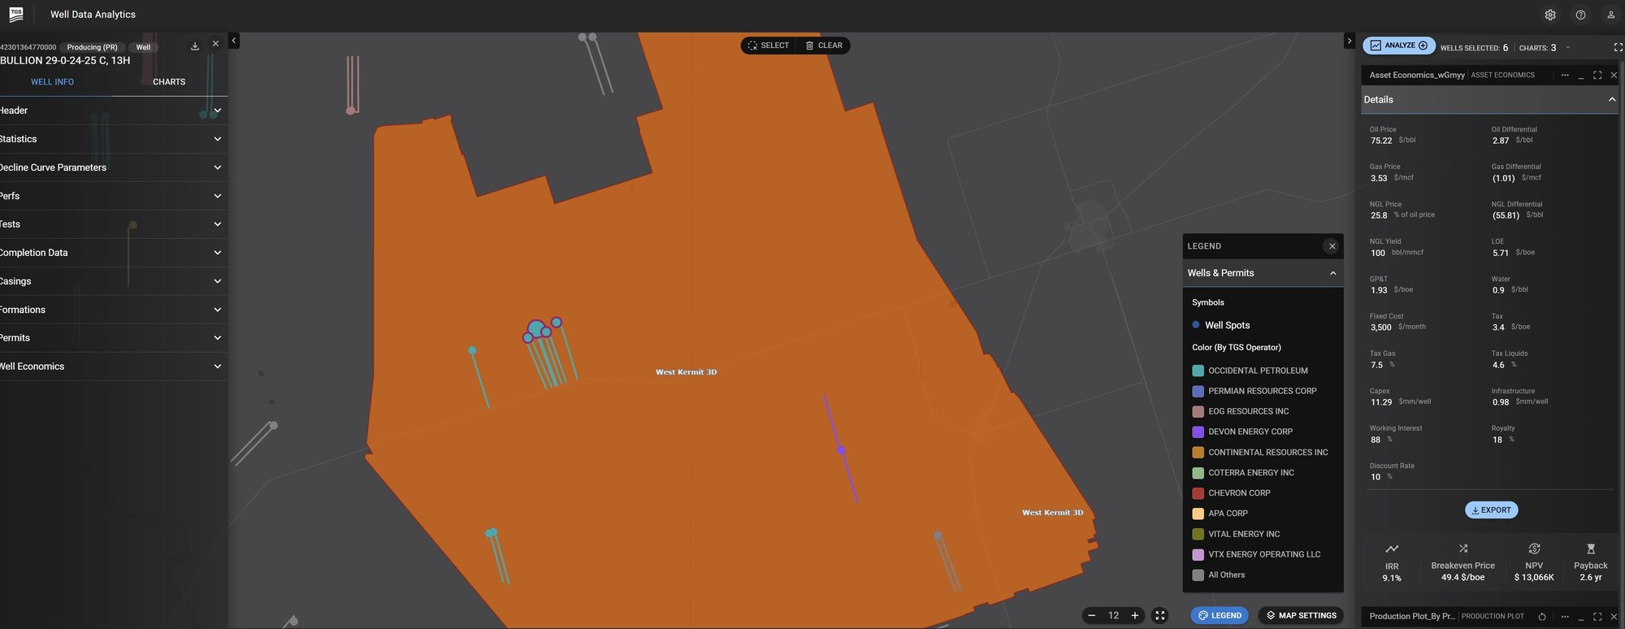Collapse Wells & Permits legend group
Viewport: 1625px width, 629px height.
(x=1332, y=273)
